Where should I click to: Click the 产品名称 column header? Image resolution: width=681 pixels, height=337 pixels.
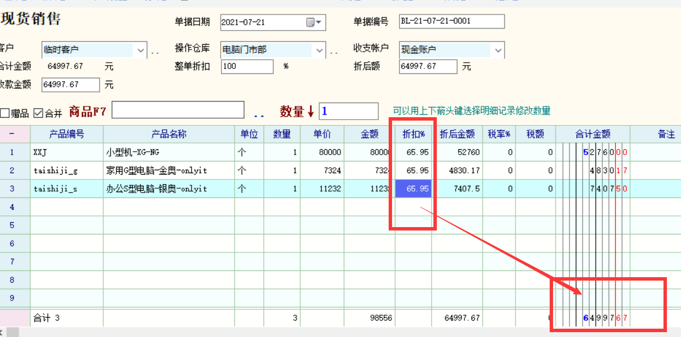pos(169,134)
